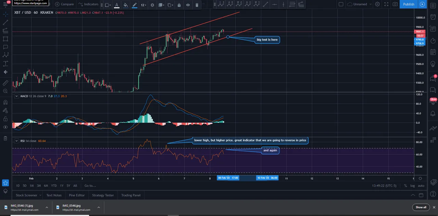Change callout background fill color

point(126,5)
